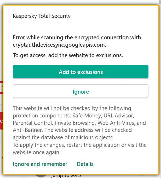Click the red button edge behind the dialog
This screenshot has width=161, height=178.
coord(1,121)
